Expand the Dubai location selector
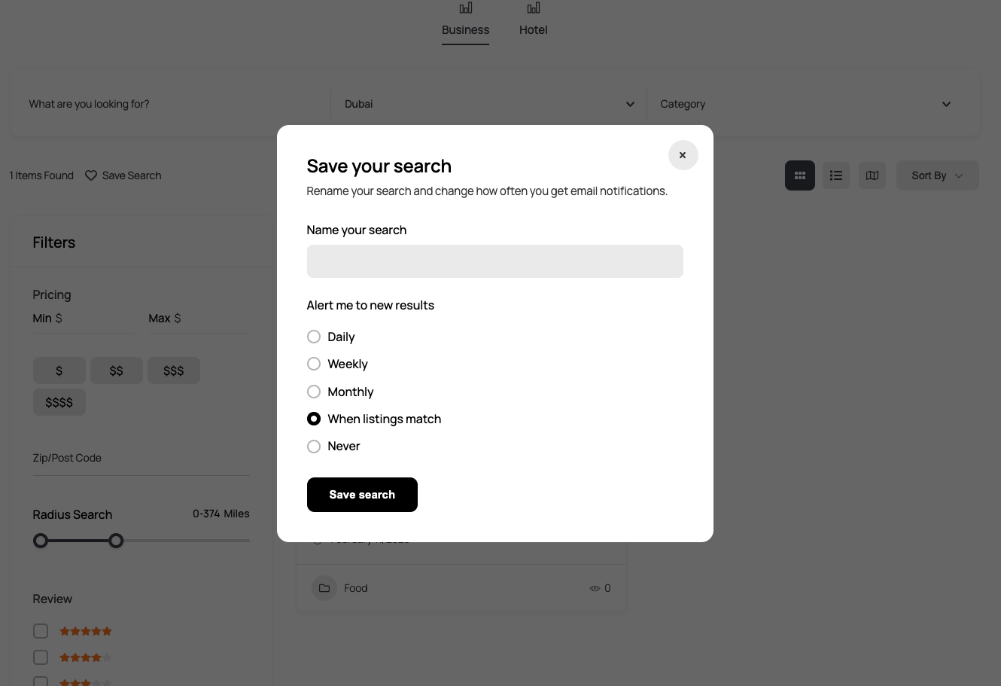 pyautogui.click(x=630, y=104)
